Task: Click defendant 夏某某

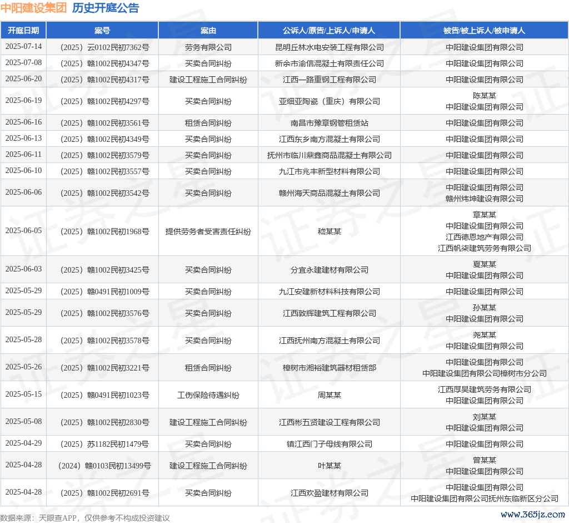Action: tap(485, 264)
